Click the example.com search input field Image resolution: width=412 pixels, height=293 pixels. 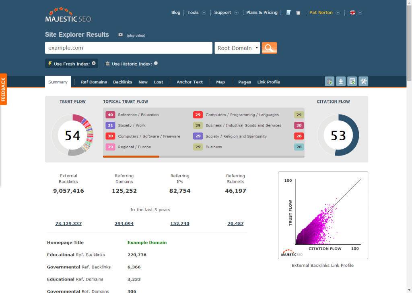tap(129, 48)
